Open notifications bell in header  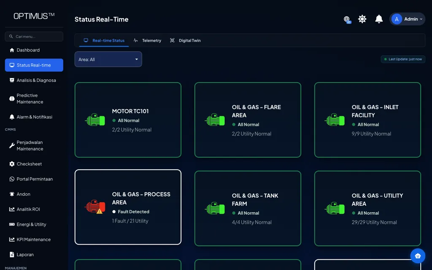click(379, 19)
